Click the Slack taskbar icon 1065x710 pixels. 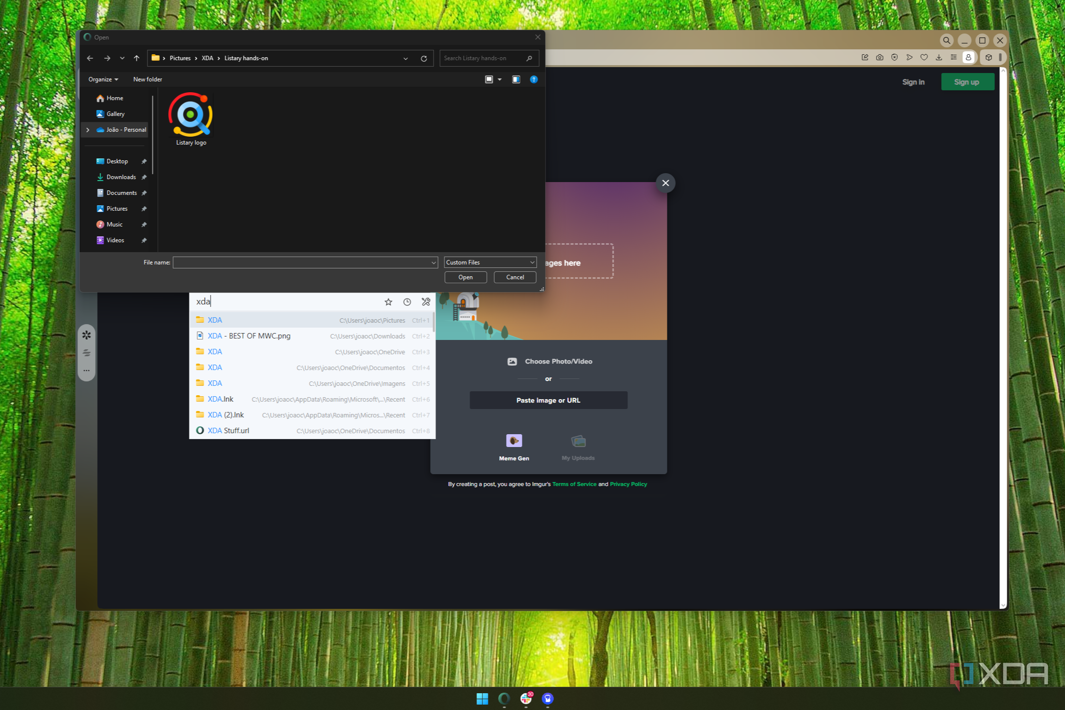[x=526, y=699]
